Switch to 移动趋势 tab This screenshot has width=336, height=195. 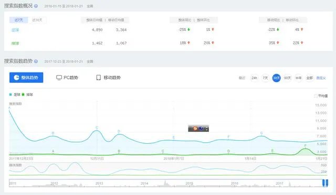[109, 78]
